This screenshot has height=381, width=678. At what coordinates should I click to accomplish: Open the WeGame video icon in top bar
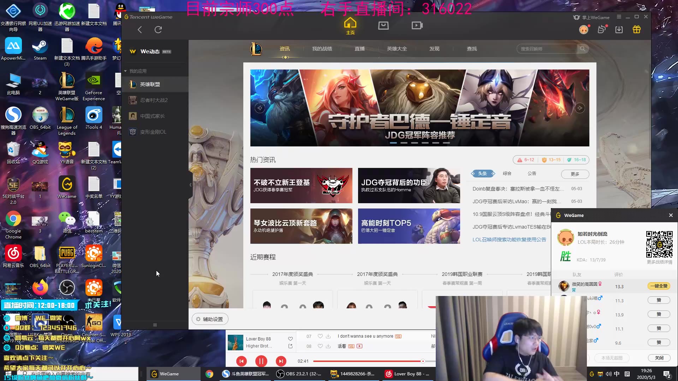(x=417, y=25)
